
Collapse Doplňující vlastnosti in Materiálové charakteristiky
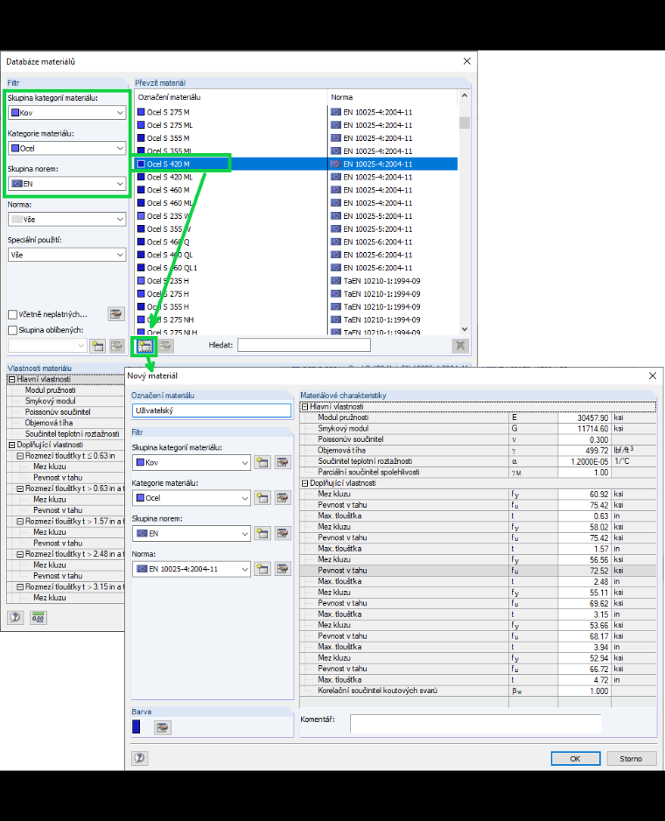(304, 483)
